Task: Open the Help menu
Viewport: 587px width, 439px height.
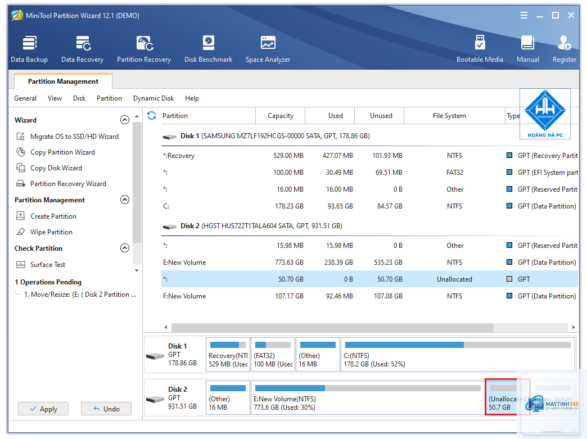Action: pyautogui.click(x=192, y=98)
